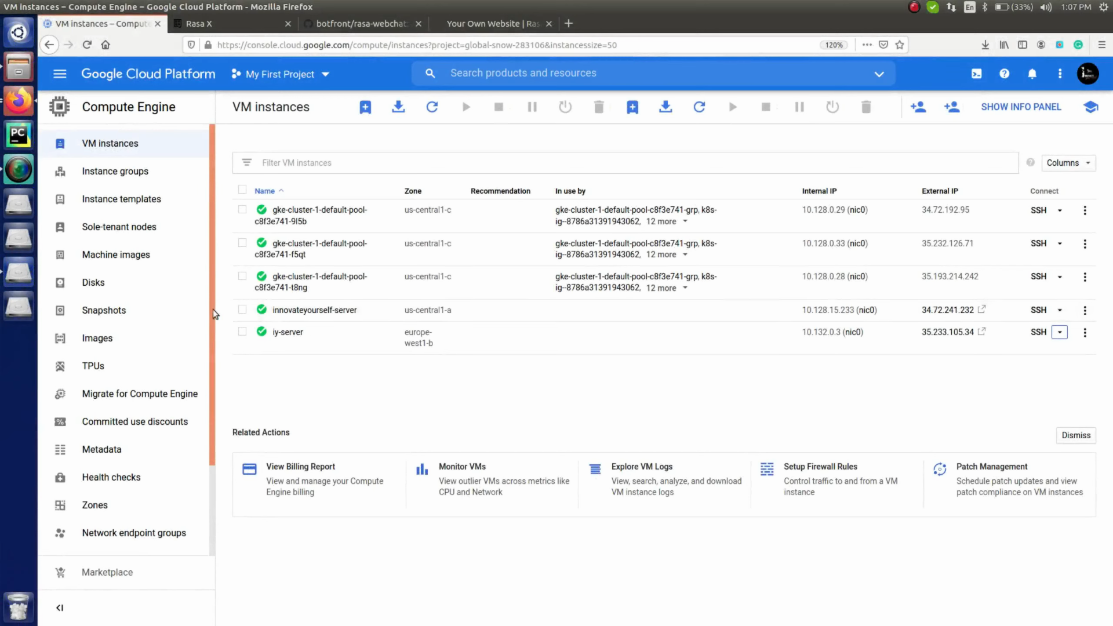1113x626 pixels.
Task: Open the notifications bell
Action: click(1032, 74)
